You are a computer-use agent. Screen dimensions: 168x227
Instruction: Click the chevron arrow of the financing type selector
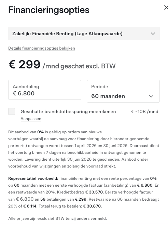[153, 34]
